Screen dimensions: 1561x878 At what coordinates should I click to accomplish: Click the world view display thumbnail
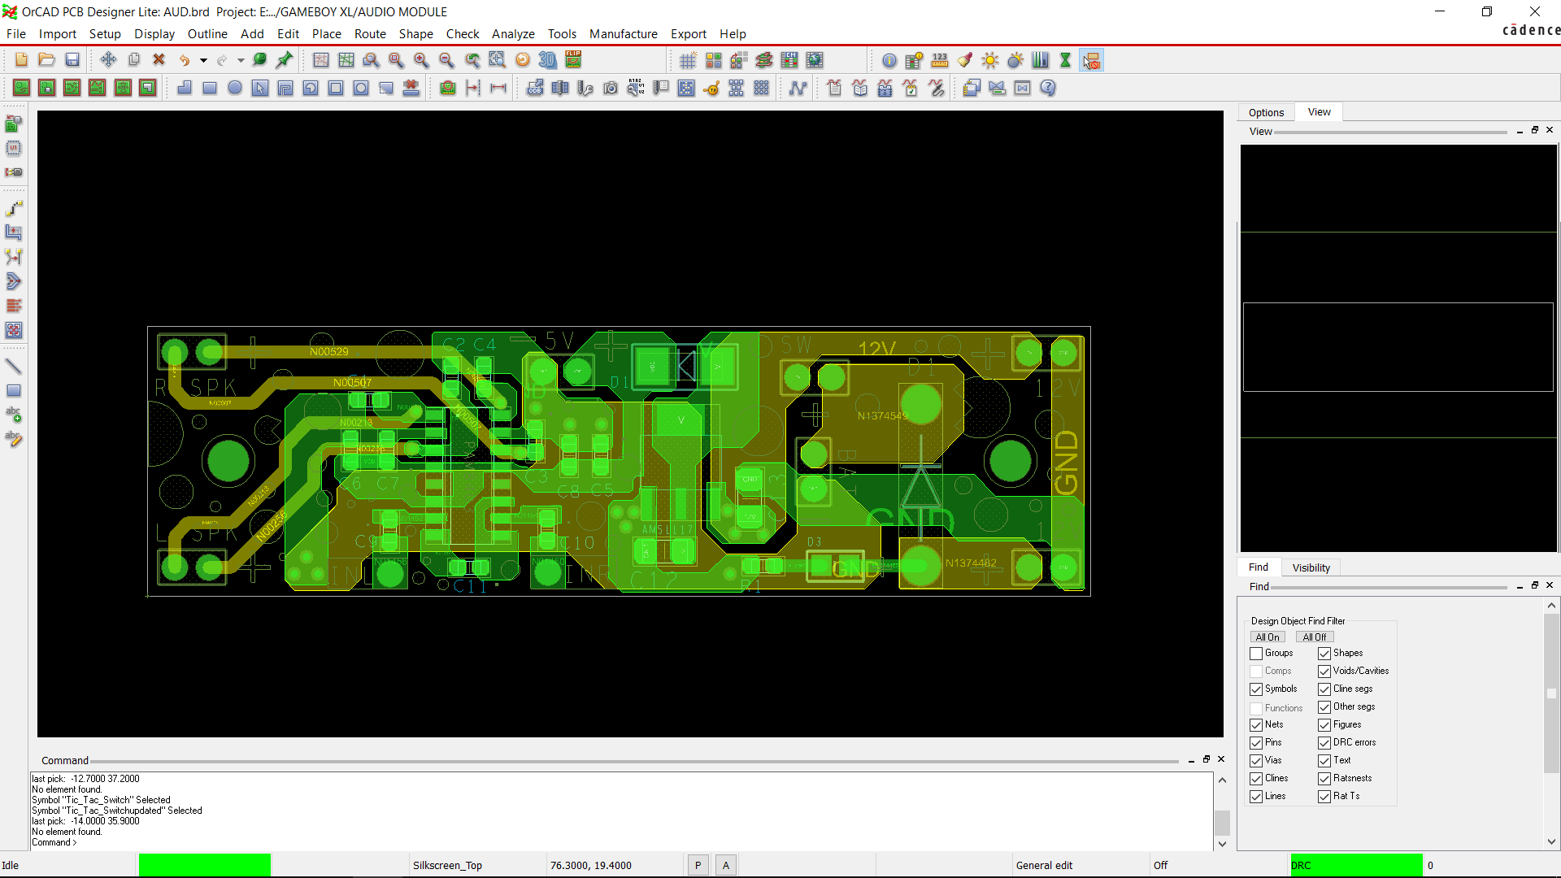coord(1398,349)
